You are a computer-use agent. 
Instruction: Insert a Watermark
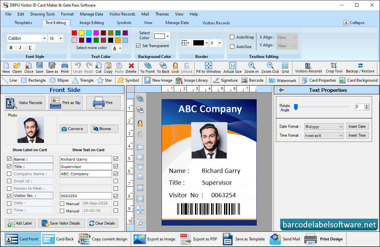tap(282, 80)
